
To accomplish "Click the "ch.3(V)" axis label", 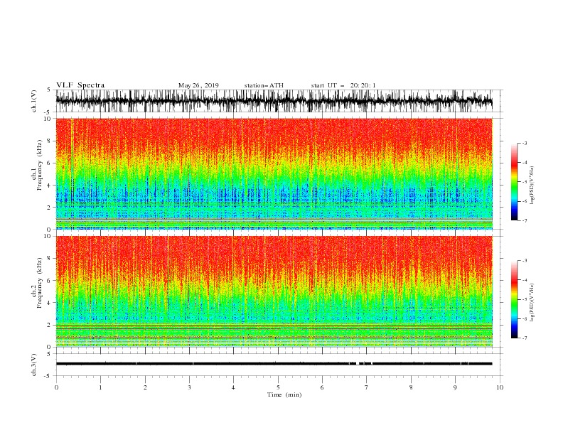I will tap(34, 365).
